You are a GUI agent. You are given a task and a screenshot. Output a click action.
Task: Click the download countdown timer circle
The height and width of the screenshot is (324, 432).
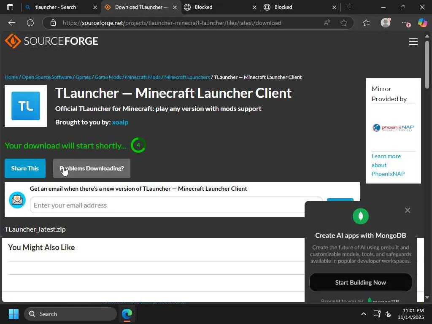coord(138,145)
